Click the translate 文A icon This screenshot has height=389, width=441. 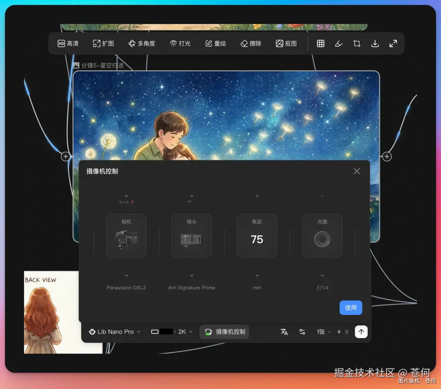[284, 332]
